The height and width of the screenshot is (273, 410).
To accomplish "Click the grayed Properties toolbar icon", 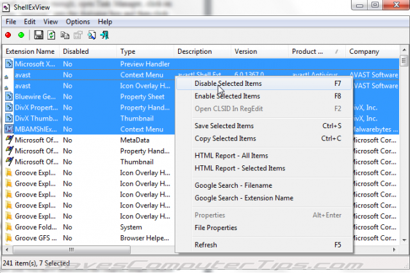I will [78, 35].
